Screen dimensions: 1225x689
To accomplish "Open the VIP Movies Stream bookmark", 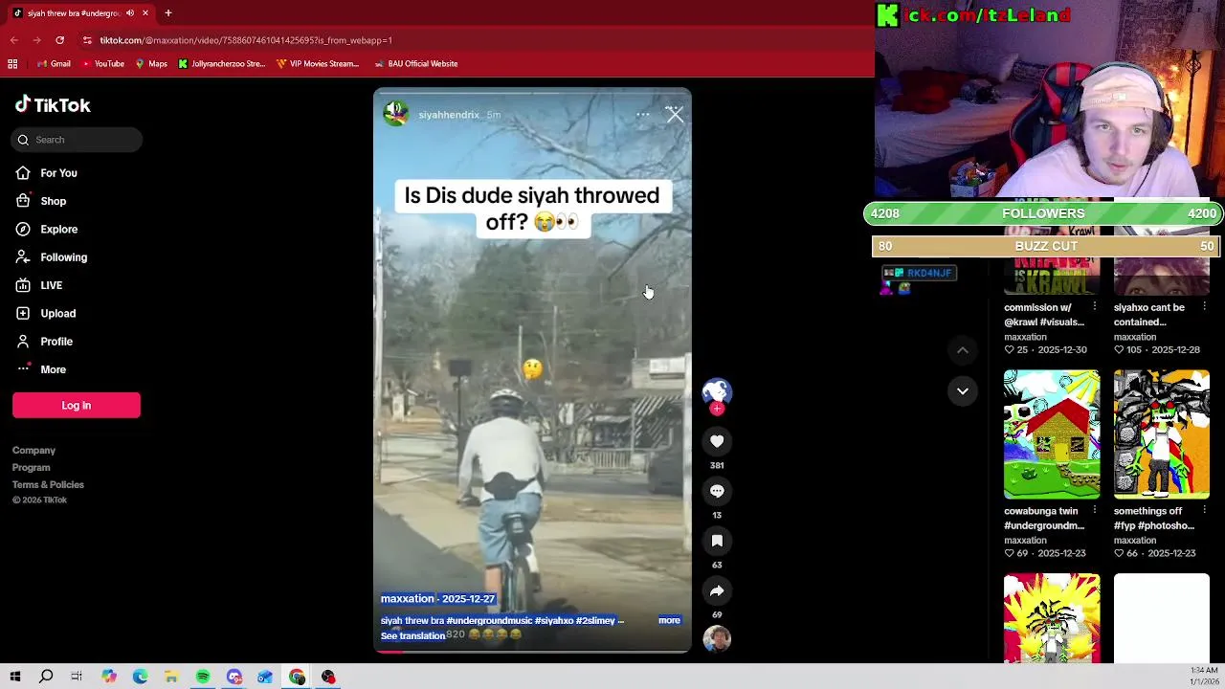I will [317, 63].
